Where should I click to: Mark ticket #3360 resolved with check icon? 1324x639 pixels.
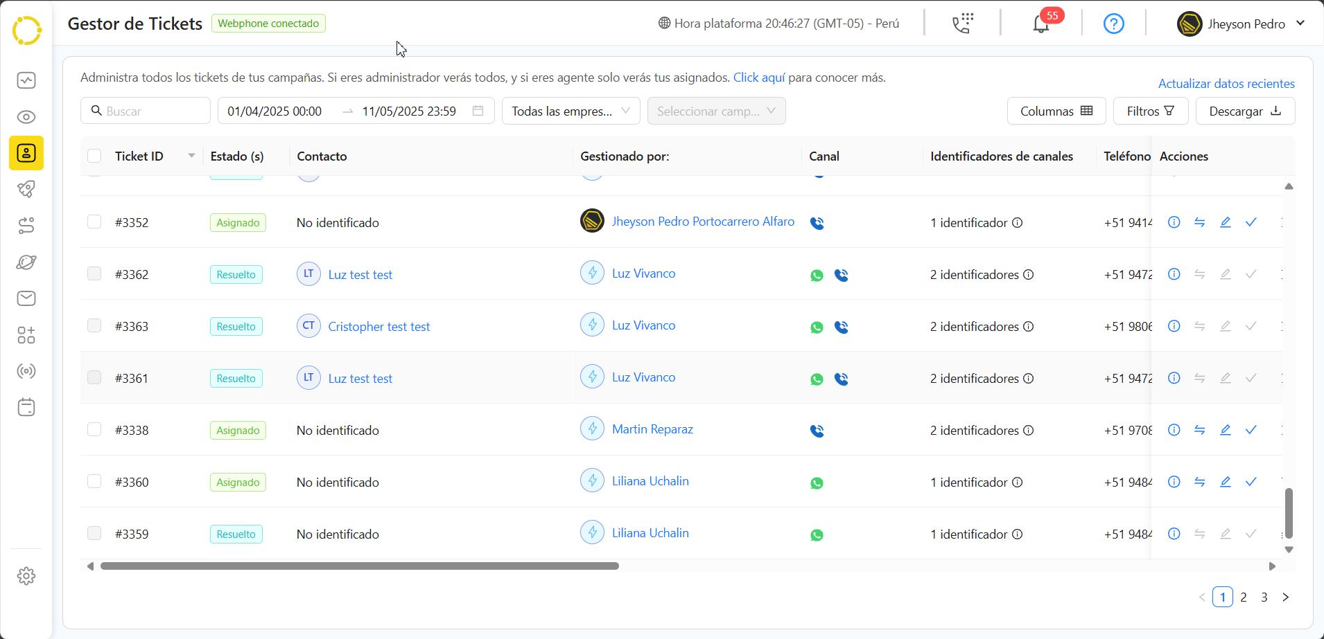click(x=1251, y=482)
